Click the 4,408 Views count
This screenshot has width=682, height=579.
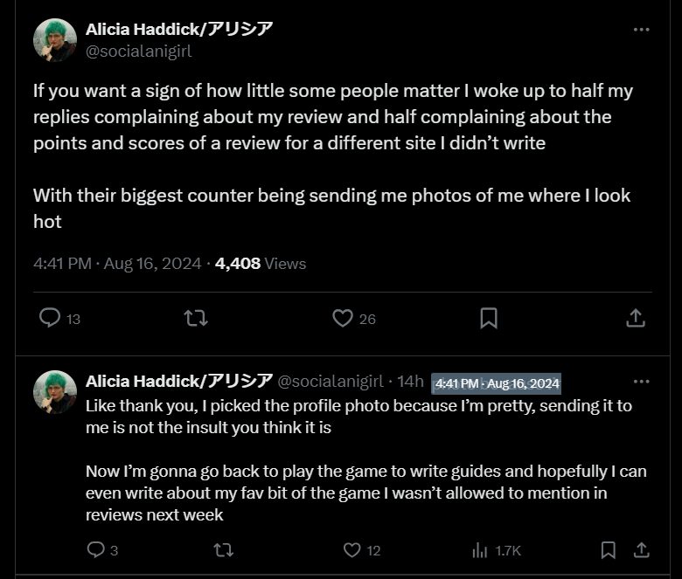[261, 264]
